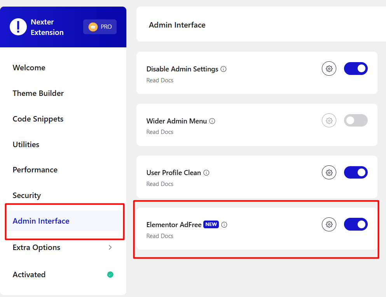Screen dimensions: 386x297
Task: Expand the Extra Options section
Action: pyautogui.click(x=36, y=247)
